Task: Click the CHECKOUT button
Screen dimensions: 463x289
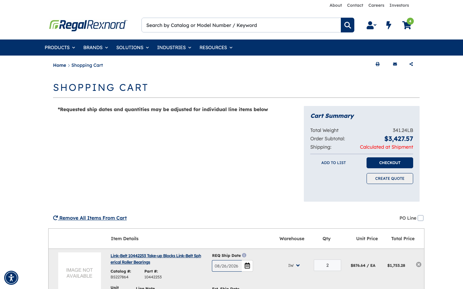Action: coord(390,163)
